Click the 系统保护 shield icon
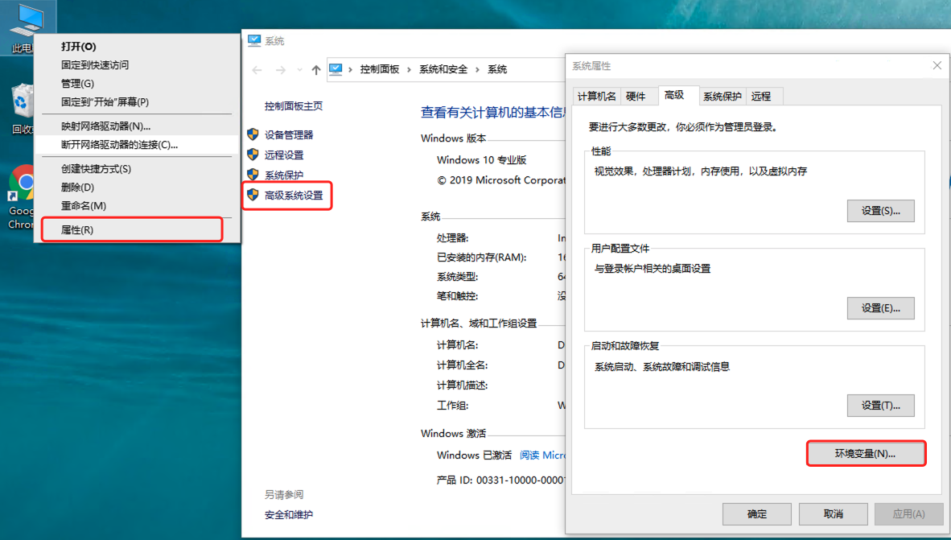Viewport: 951px width, 540px height. (x=253, y=175)
